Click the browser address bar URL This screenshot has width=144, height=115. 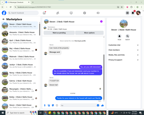pyautogui.click(x=34, y=7)
